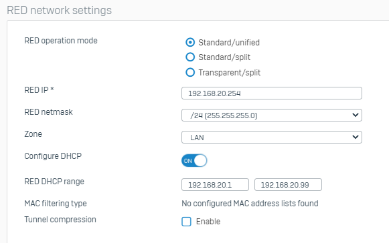Click the chevron arrow on Zone selector
389x243 pixels.
pyautogui.click(x=356, y=137)
